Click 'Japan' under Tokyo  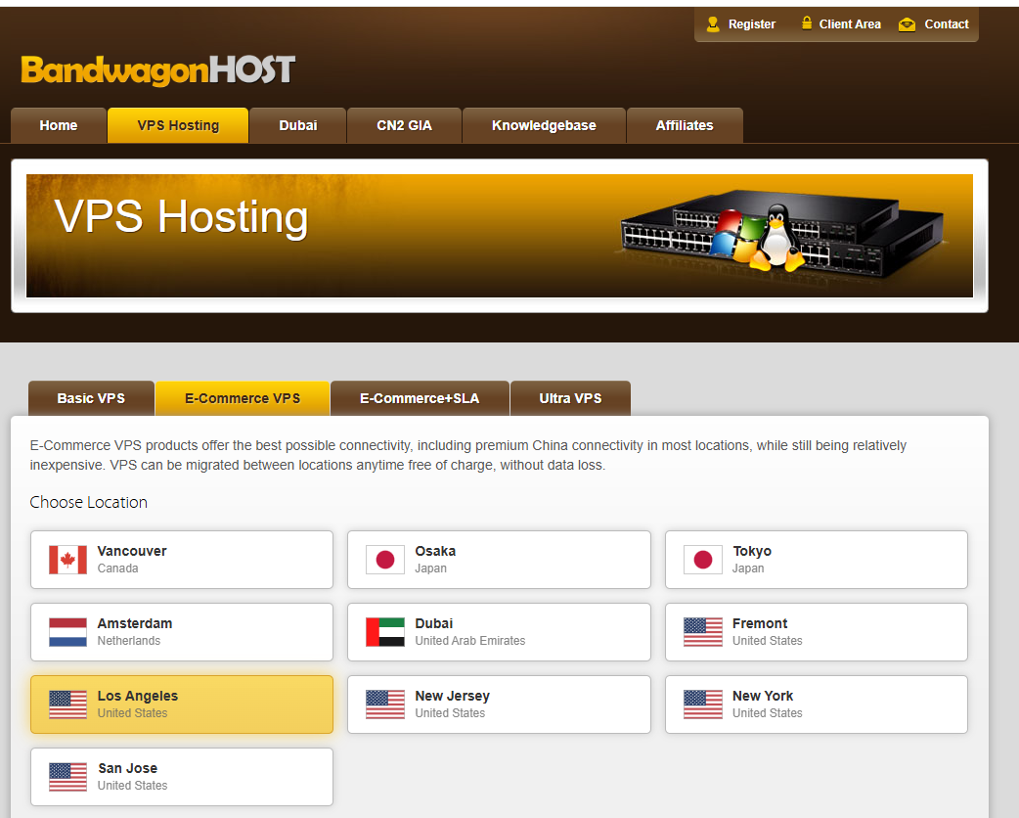pos(748,568)
